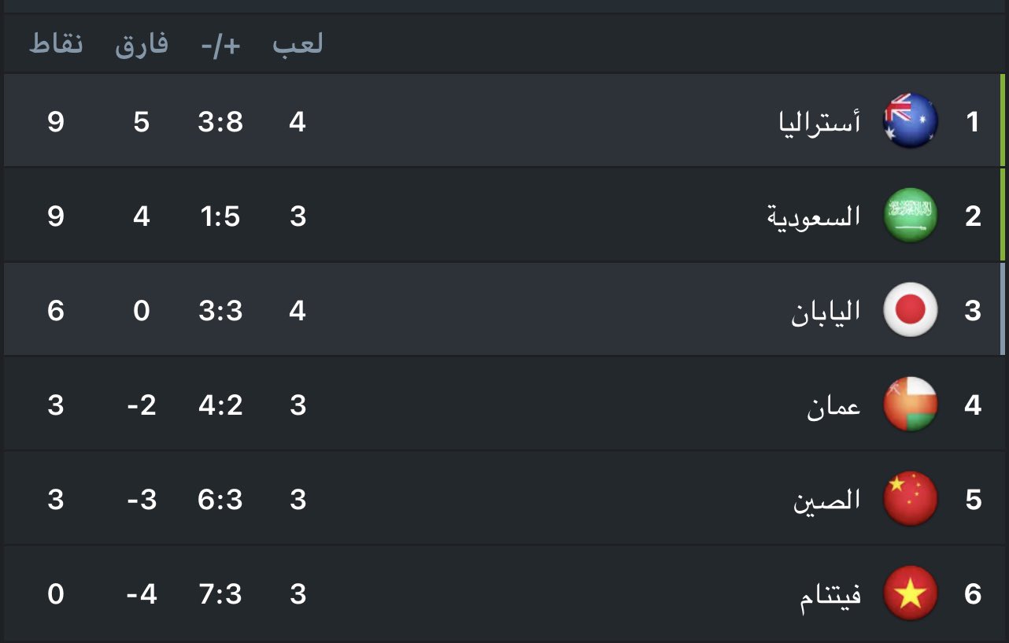Click the Vietnam flag icon
The image size is (1009, 643).
(x=911, y=593)
